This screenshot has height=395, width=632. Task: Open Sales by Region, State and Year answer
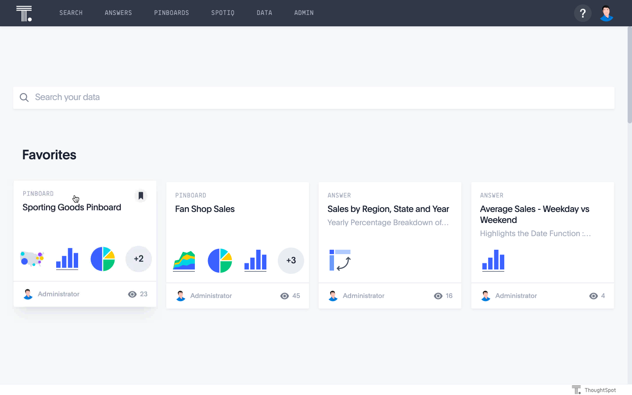click(388, 209)
